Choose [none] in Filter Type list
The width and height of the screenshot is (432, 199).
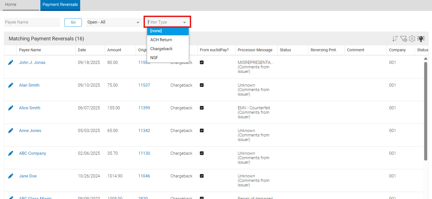tap(168, 31)
